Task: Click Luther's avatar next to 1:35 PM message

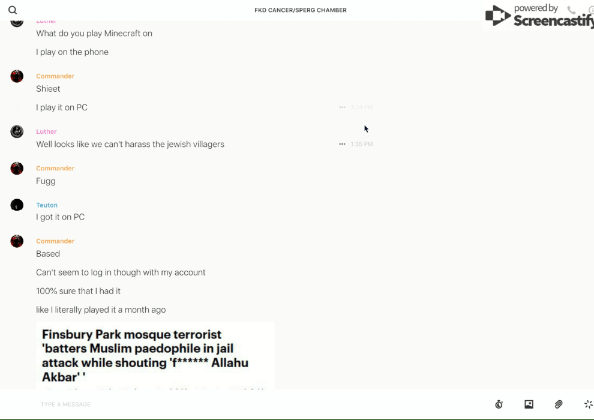Action: (x=17, y=131)
